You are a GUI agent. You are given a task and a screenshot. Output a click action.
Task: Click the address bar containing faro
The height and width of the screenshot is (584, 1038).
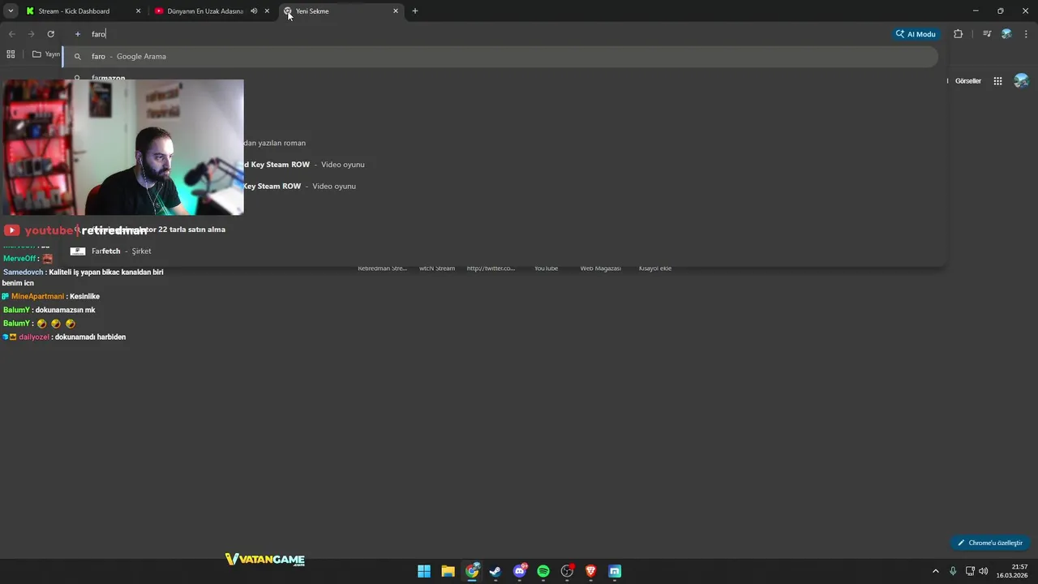pyautogui.click(x=478, y=34)
